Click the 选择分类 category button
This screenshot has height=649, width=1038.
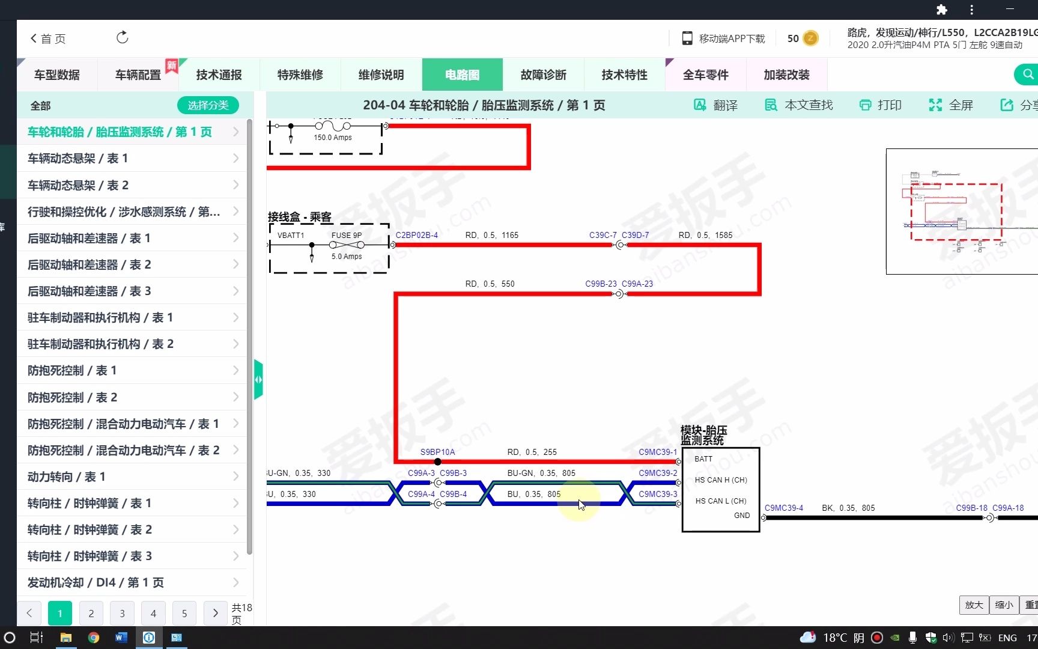pos(208,105)
